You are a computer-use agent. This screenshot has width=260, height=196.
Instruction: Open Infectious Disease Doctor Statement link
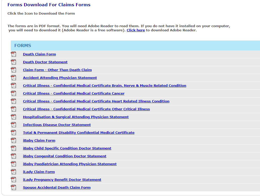pyautogui.click(x=57, y=125)
